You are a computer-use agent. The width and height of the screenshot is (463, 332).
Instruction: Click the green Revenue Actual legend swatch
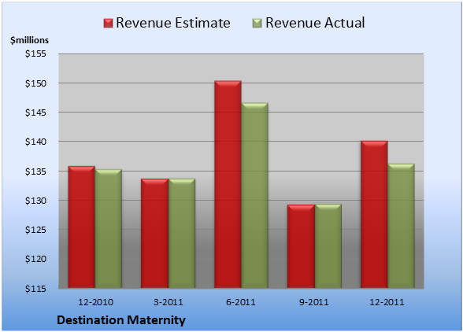click(257, 24)
